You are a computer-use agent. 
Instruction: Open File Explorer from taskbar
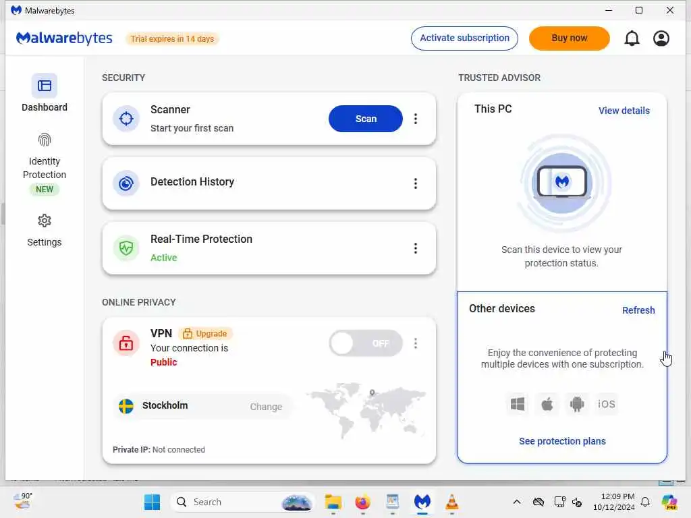point(333,502)
